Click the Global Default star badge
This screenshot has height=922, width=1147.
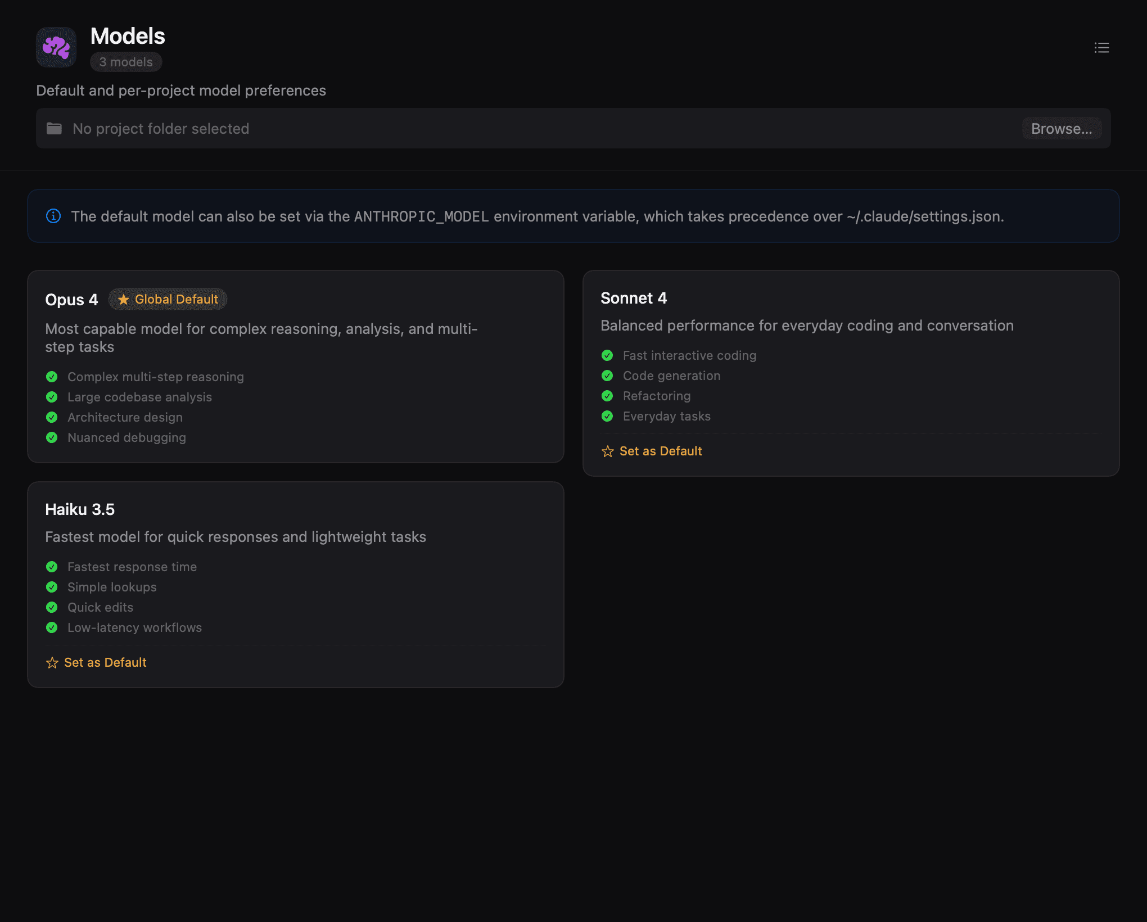click(168, 299)
